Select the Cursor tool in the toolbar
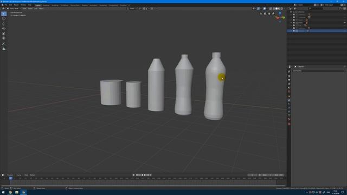 click(4, 18)
